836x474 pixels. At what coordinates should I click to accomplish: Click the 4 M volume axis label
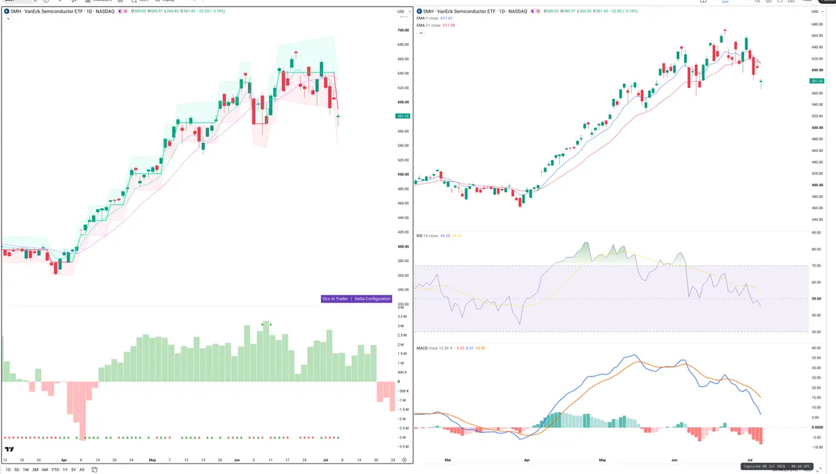[x=401, y=307]
